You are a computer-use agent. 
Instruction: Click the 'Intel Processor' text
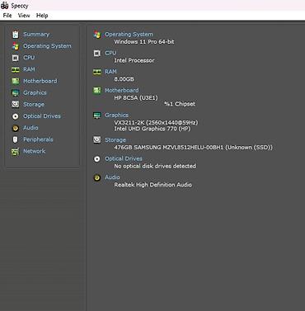pos(134,60)
